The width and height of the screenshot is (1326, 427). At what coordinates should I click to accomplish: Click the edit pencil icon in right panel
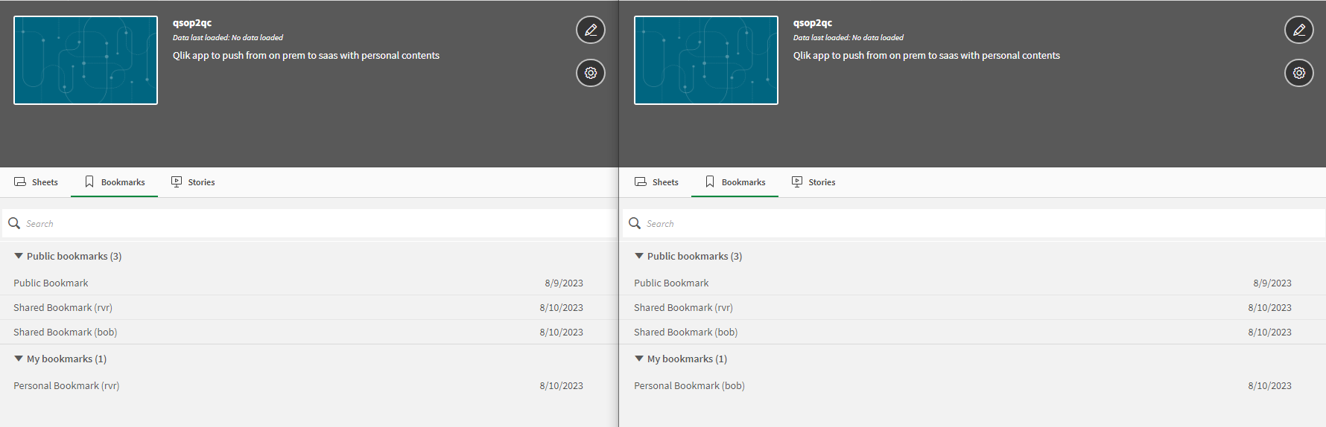tap(1299, 30)
